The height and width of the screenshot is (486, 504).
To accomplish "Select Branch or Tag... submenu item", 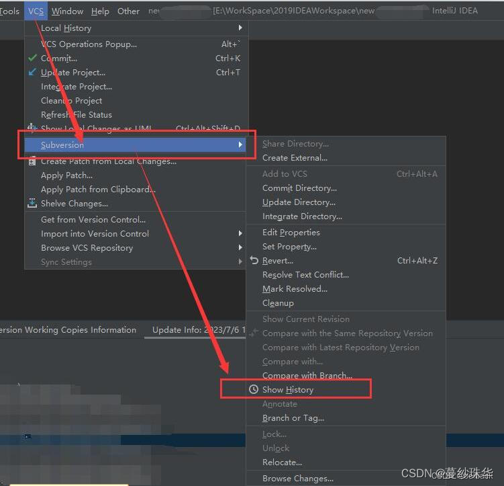I will [346, 417].
